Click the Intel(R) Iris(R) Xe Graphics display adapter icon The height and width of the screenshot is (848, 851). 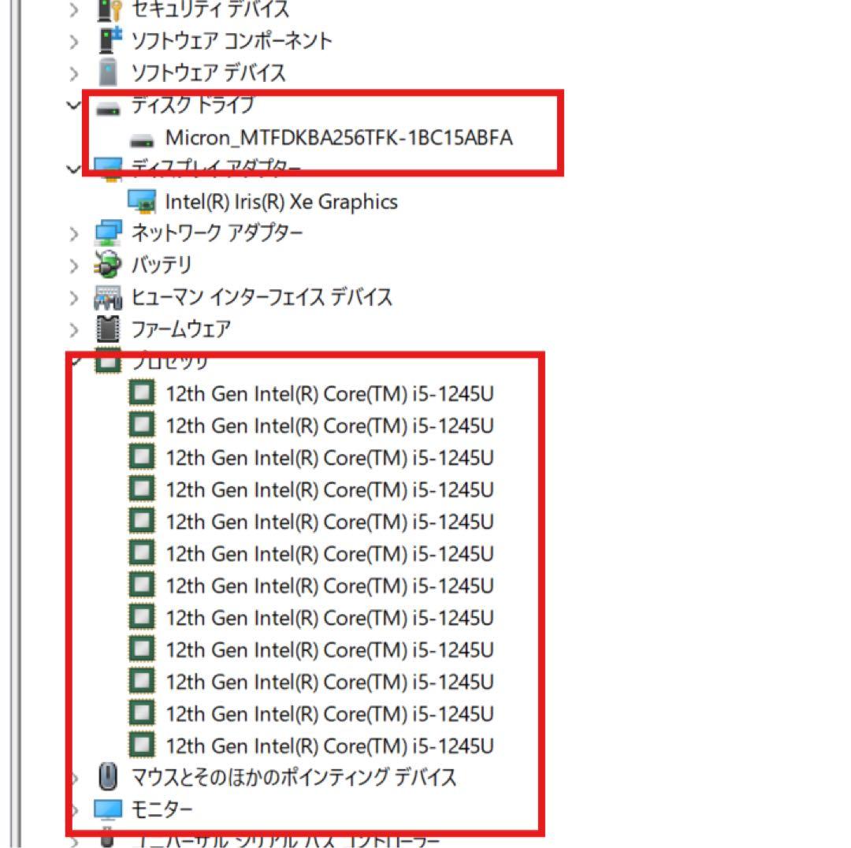143,202
